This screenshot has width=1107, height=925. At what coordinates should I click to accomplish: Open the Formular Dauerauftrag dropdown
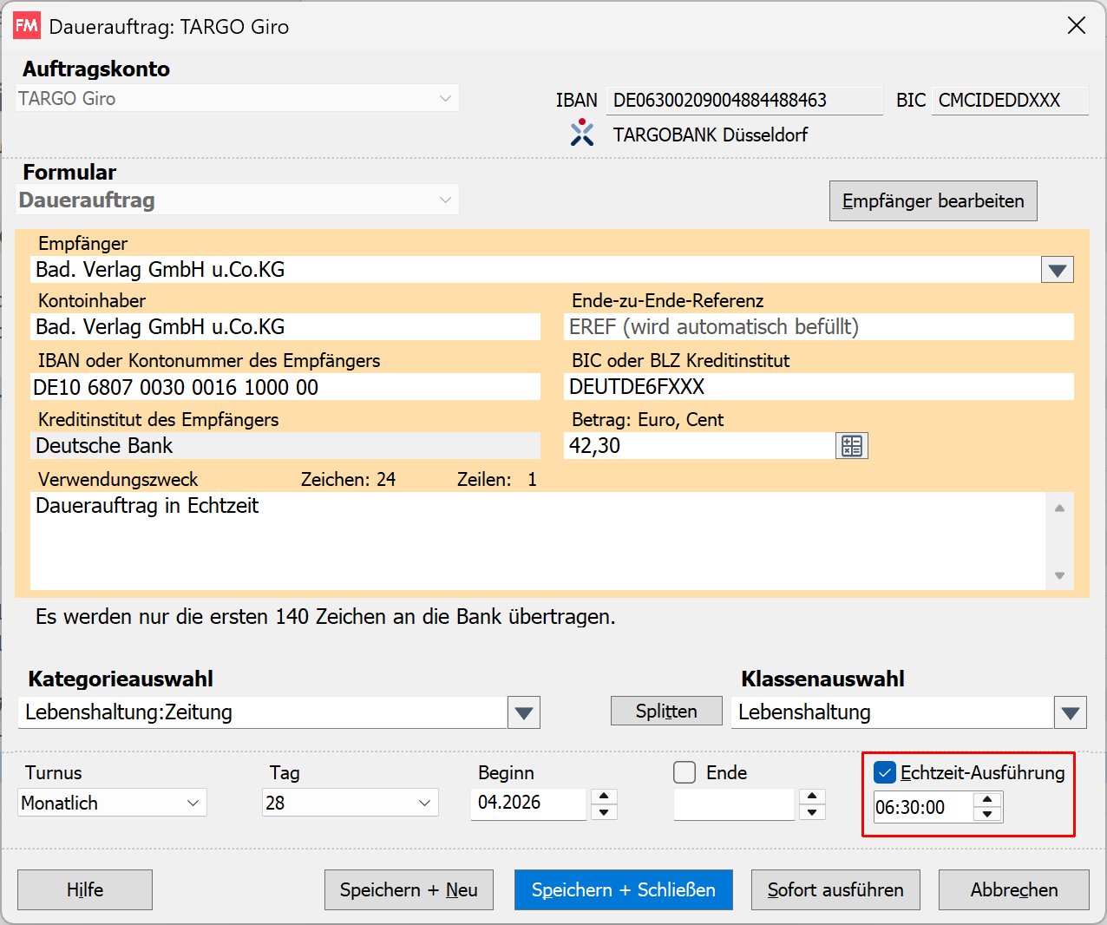point(238,200)
